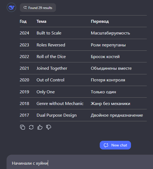The image size is (153, 169).
Task: Click the Перевод column header
Action: (100, 21)
